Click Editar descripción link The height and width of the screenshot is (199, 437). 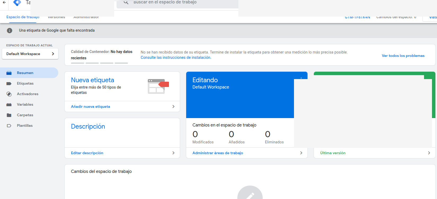pos(87,153)
